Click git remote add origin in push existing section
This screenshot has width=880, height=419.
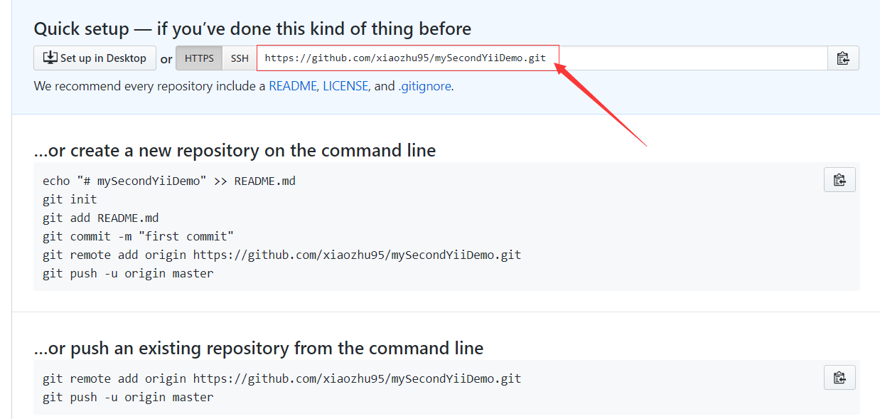point(281,378)
